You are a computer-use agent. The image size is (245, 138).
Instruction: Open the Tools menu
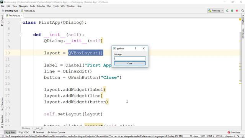click(x=56, y=6)
